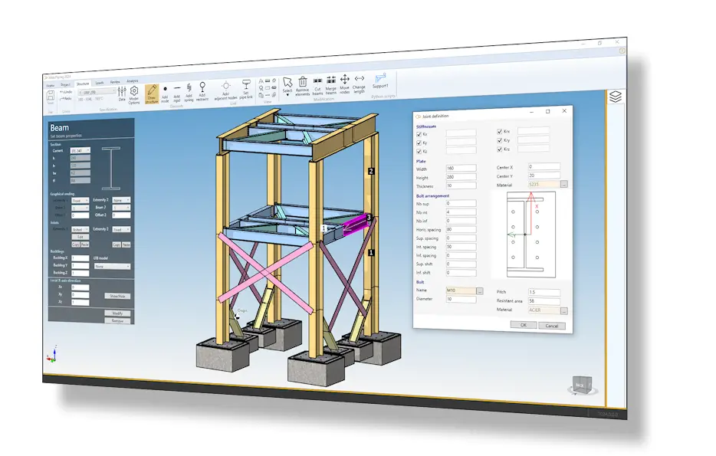Open Model Options gear icon
Screen dimensions: 716x456
133,94
